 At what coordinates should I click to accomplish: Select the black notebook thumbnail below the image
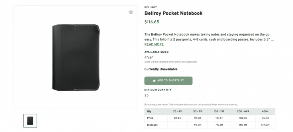click(x=30, y=121)
